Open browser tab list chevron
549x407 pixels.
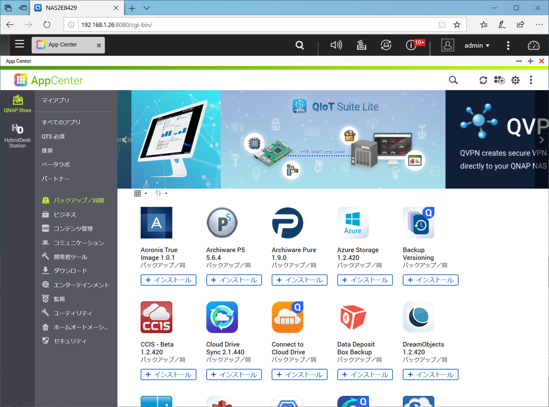coord(147,8)
